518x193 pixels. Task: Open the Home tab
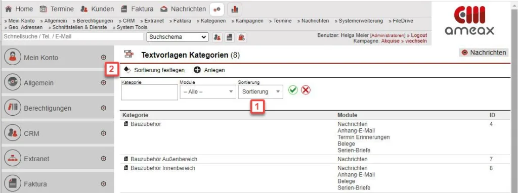tap(19, 9)
